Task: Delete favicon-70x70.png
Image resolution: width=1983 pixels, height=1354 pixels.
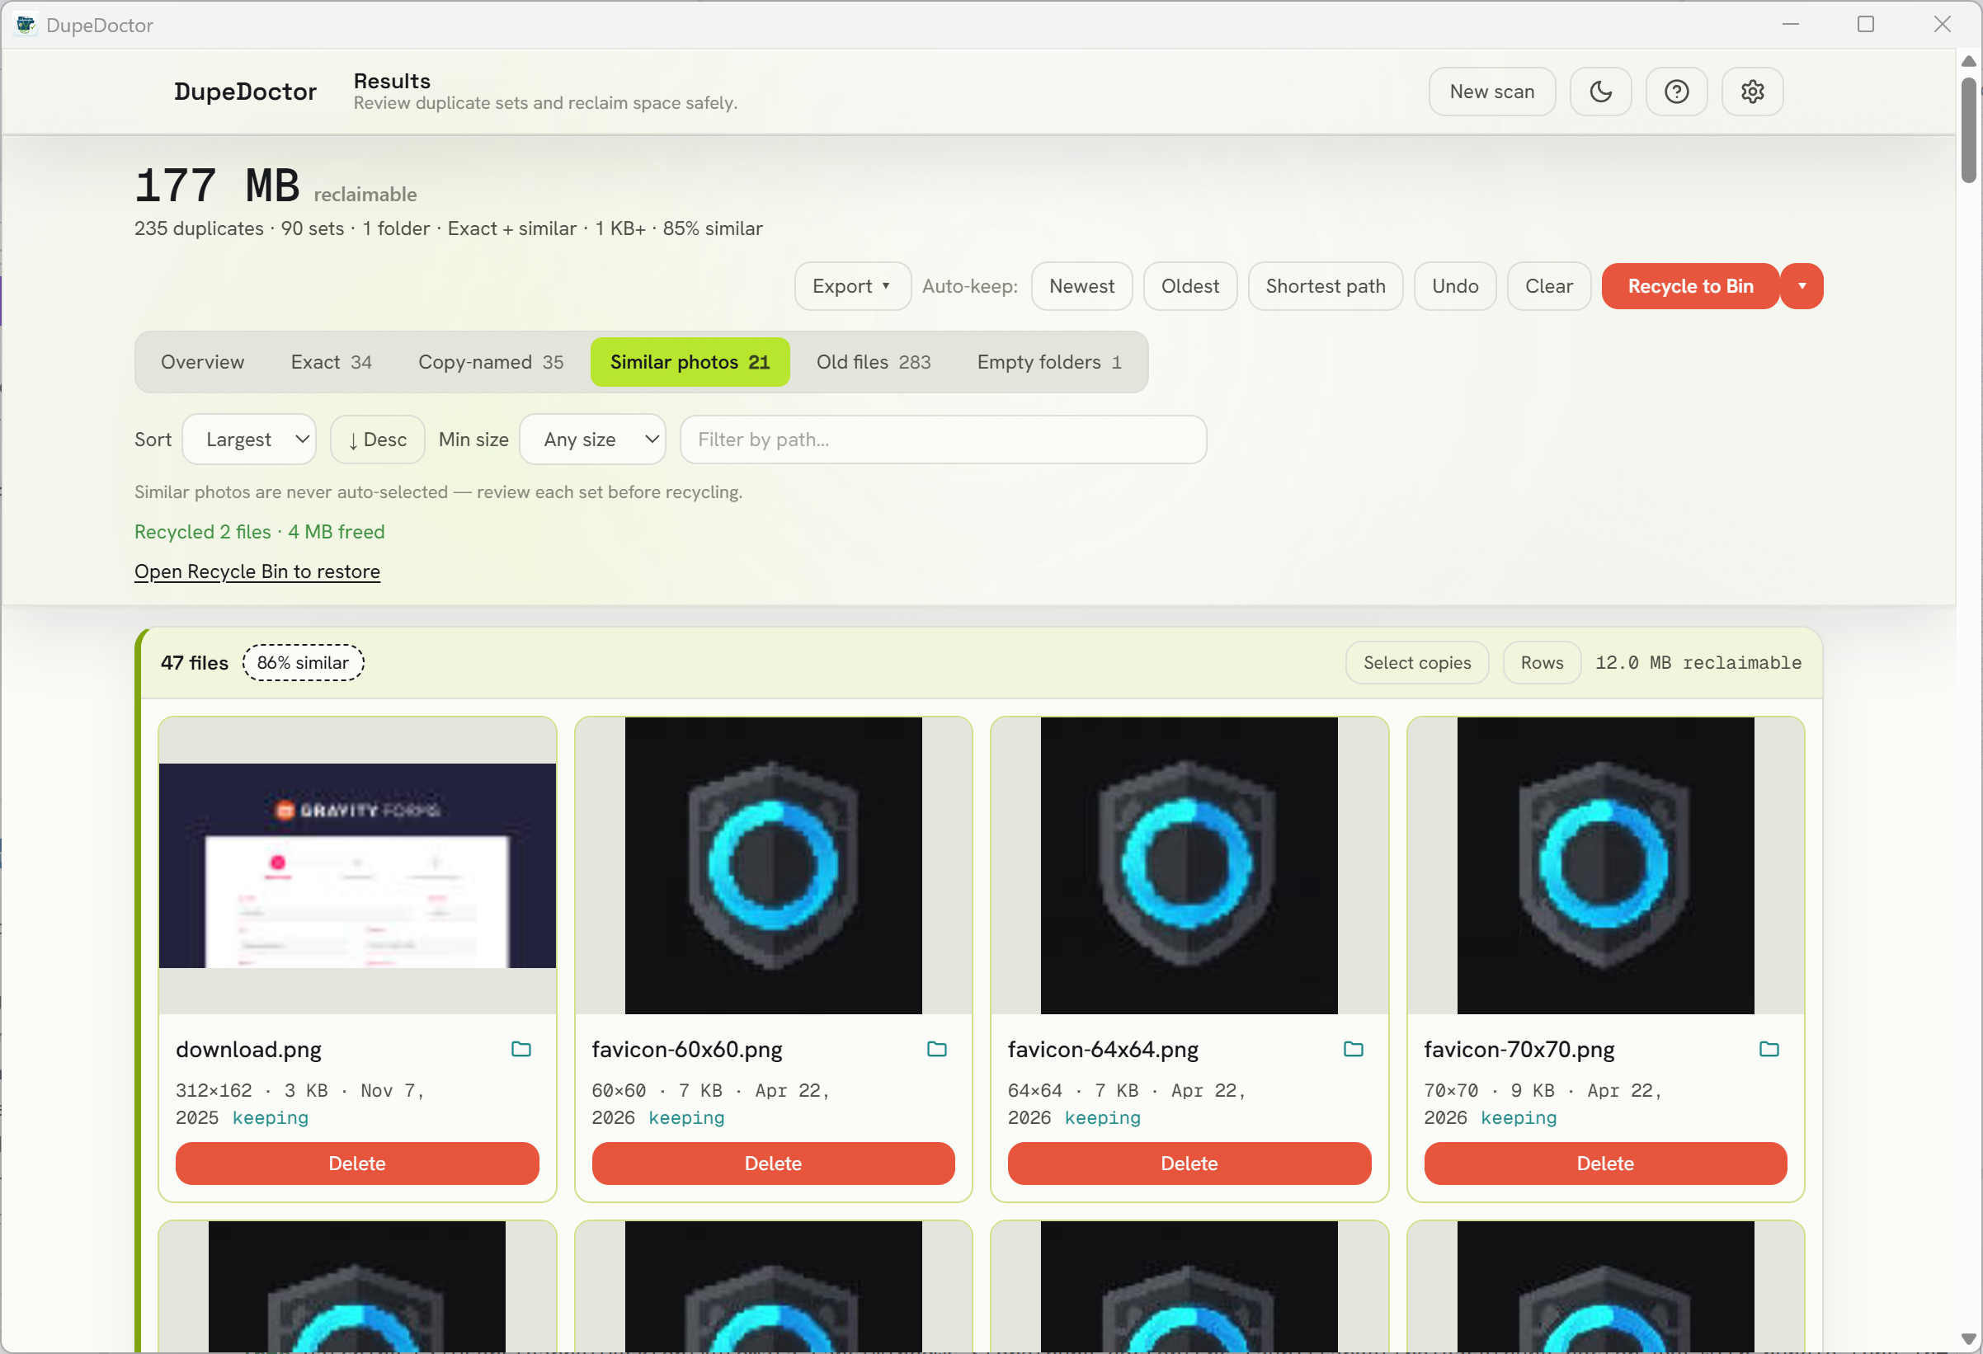Action: tap(1605, 1163)
